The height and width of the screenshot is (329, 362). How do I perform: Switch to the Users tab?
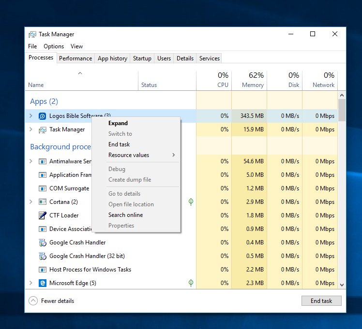(164, 58)
